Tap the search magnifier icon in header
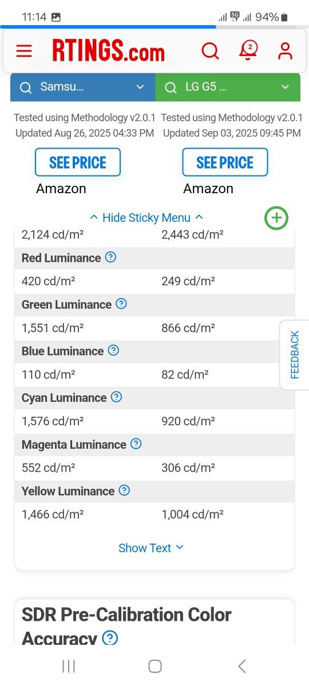Screen dimensions: 309x686 (211, 51)
